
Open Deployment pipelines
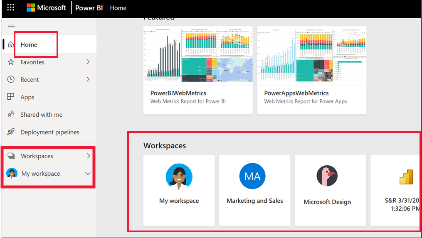(x=49, y=132)
